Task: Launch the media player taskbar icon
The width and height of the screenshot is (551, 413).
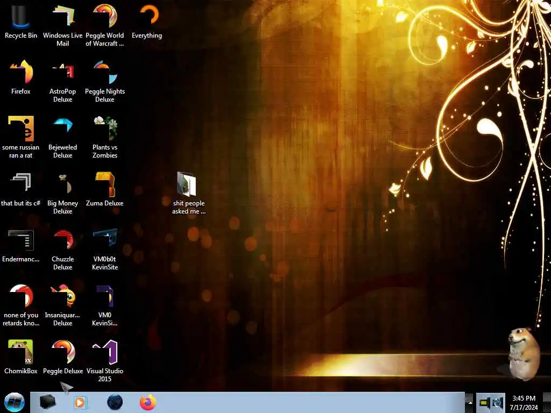Action: [x=80, y=402]
